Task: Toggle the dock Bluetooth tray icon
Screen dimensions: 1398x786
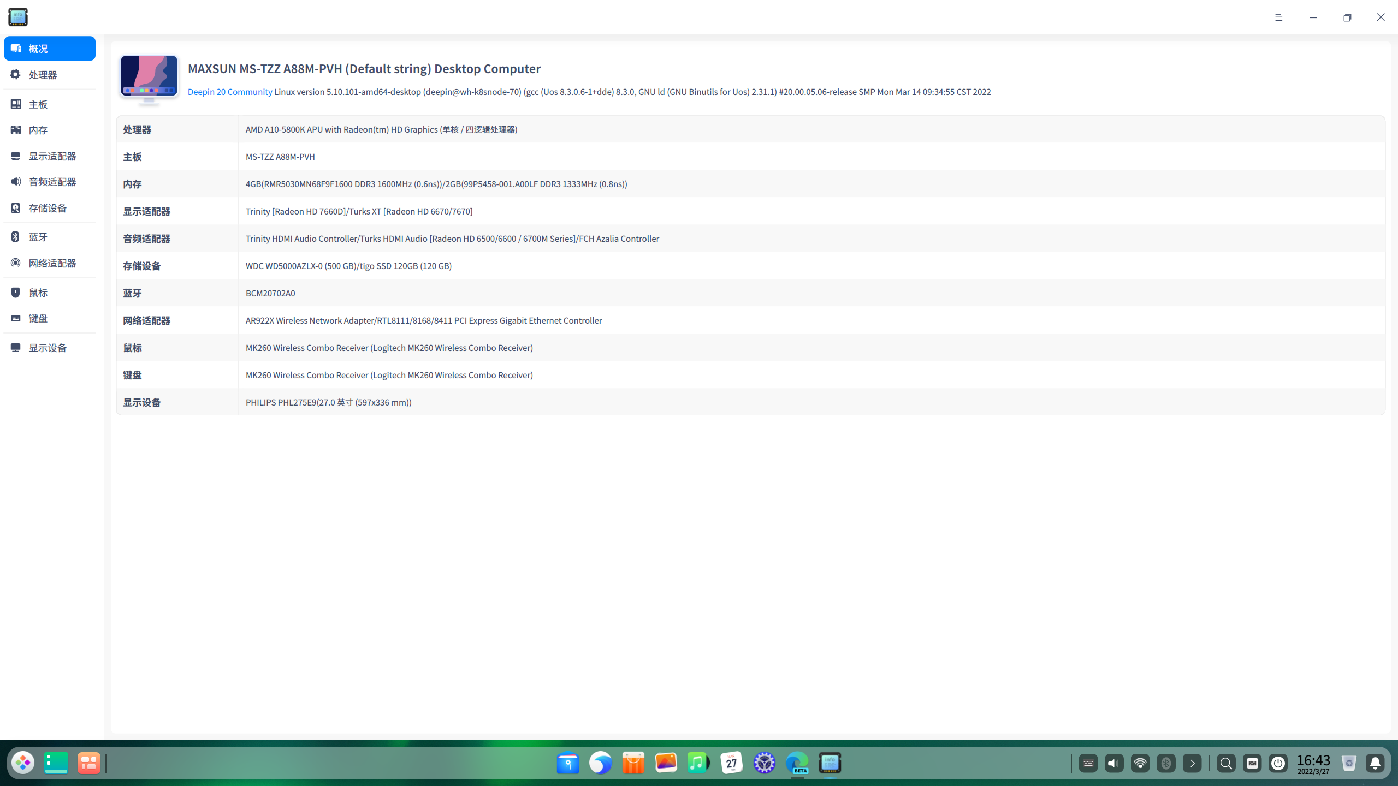Action: 1166,763
